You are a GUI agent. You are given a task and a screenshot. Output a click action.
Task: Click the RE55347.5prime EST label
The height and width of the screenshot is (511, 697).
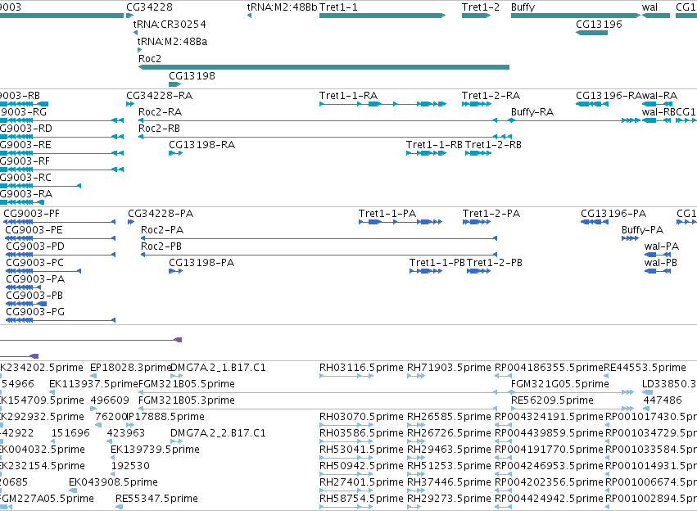[156, 499]
